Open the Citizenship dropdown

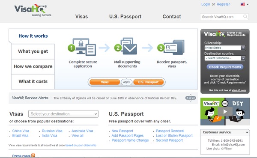coord(225,48)
